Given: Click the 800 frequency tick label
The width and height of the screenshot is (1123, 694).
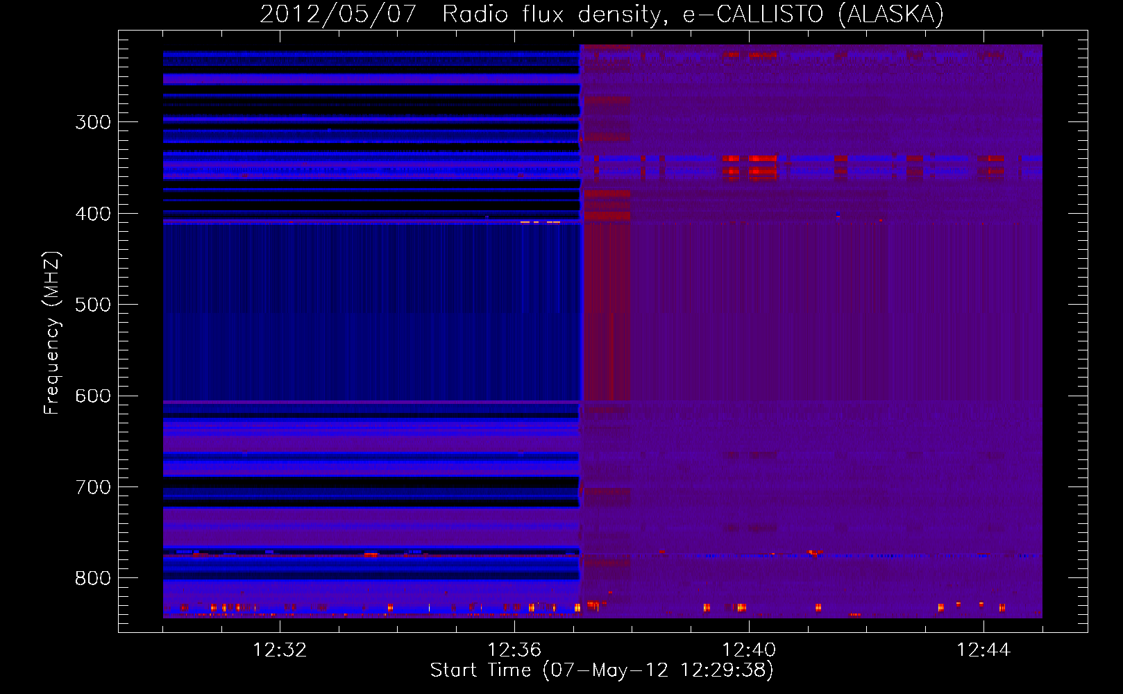Looking at the screenshot, I should pyautogui.click(x=93, y=578).
